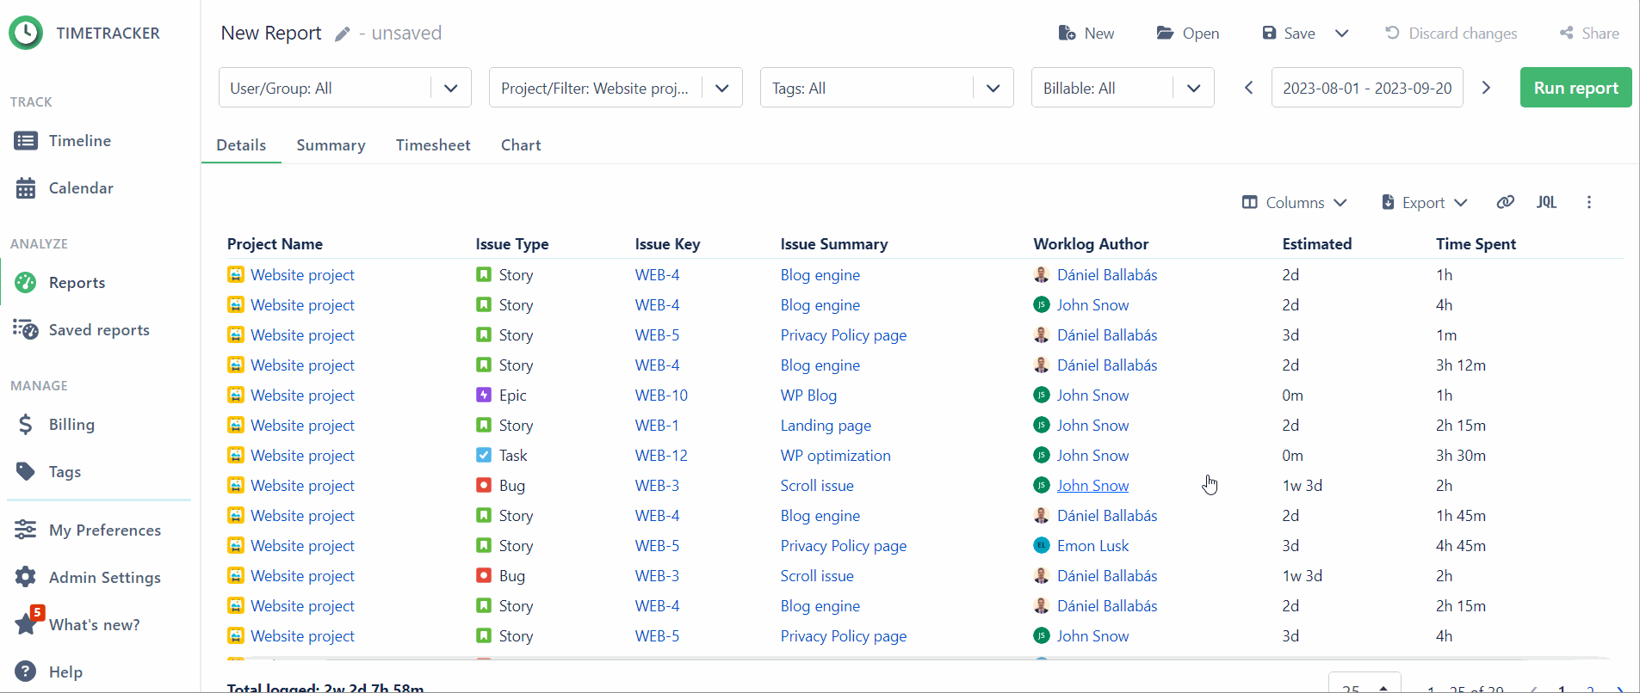Expand the Save options arrow

tap(1341, 34)
